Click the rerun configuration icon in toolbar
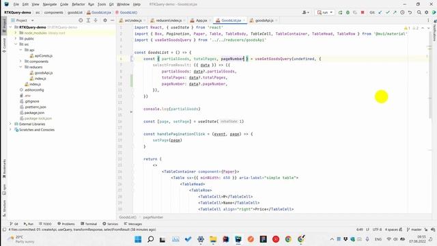Image resolution: width=437 pixels, height=246 pixels. click(x=340, y=12)
